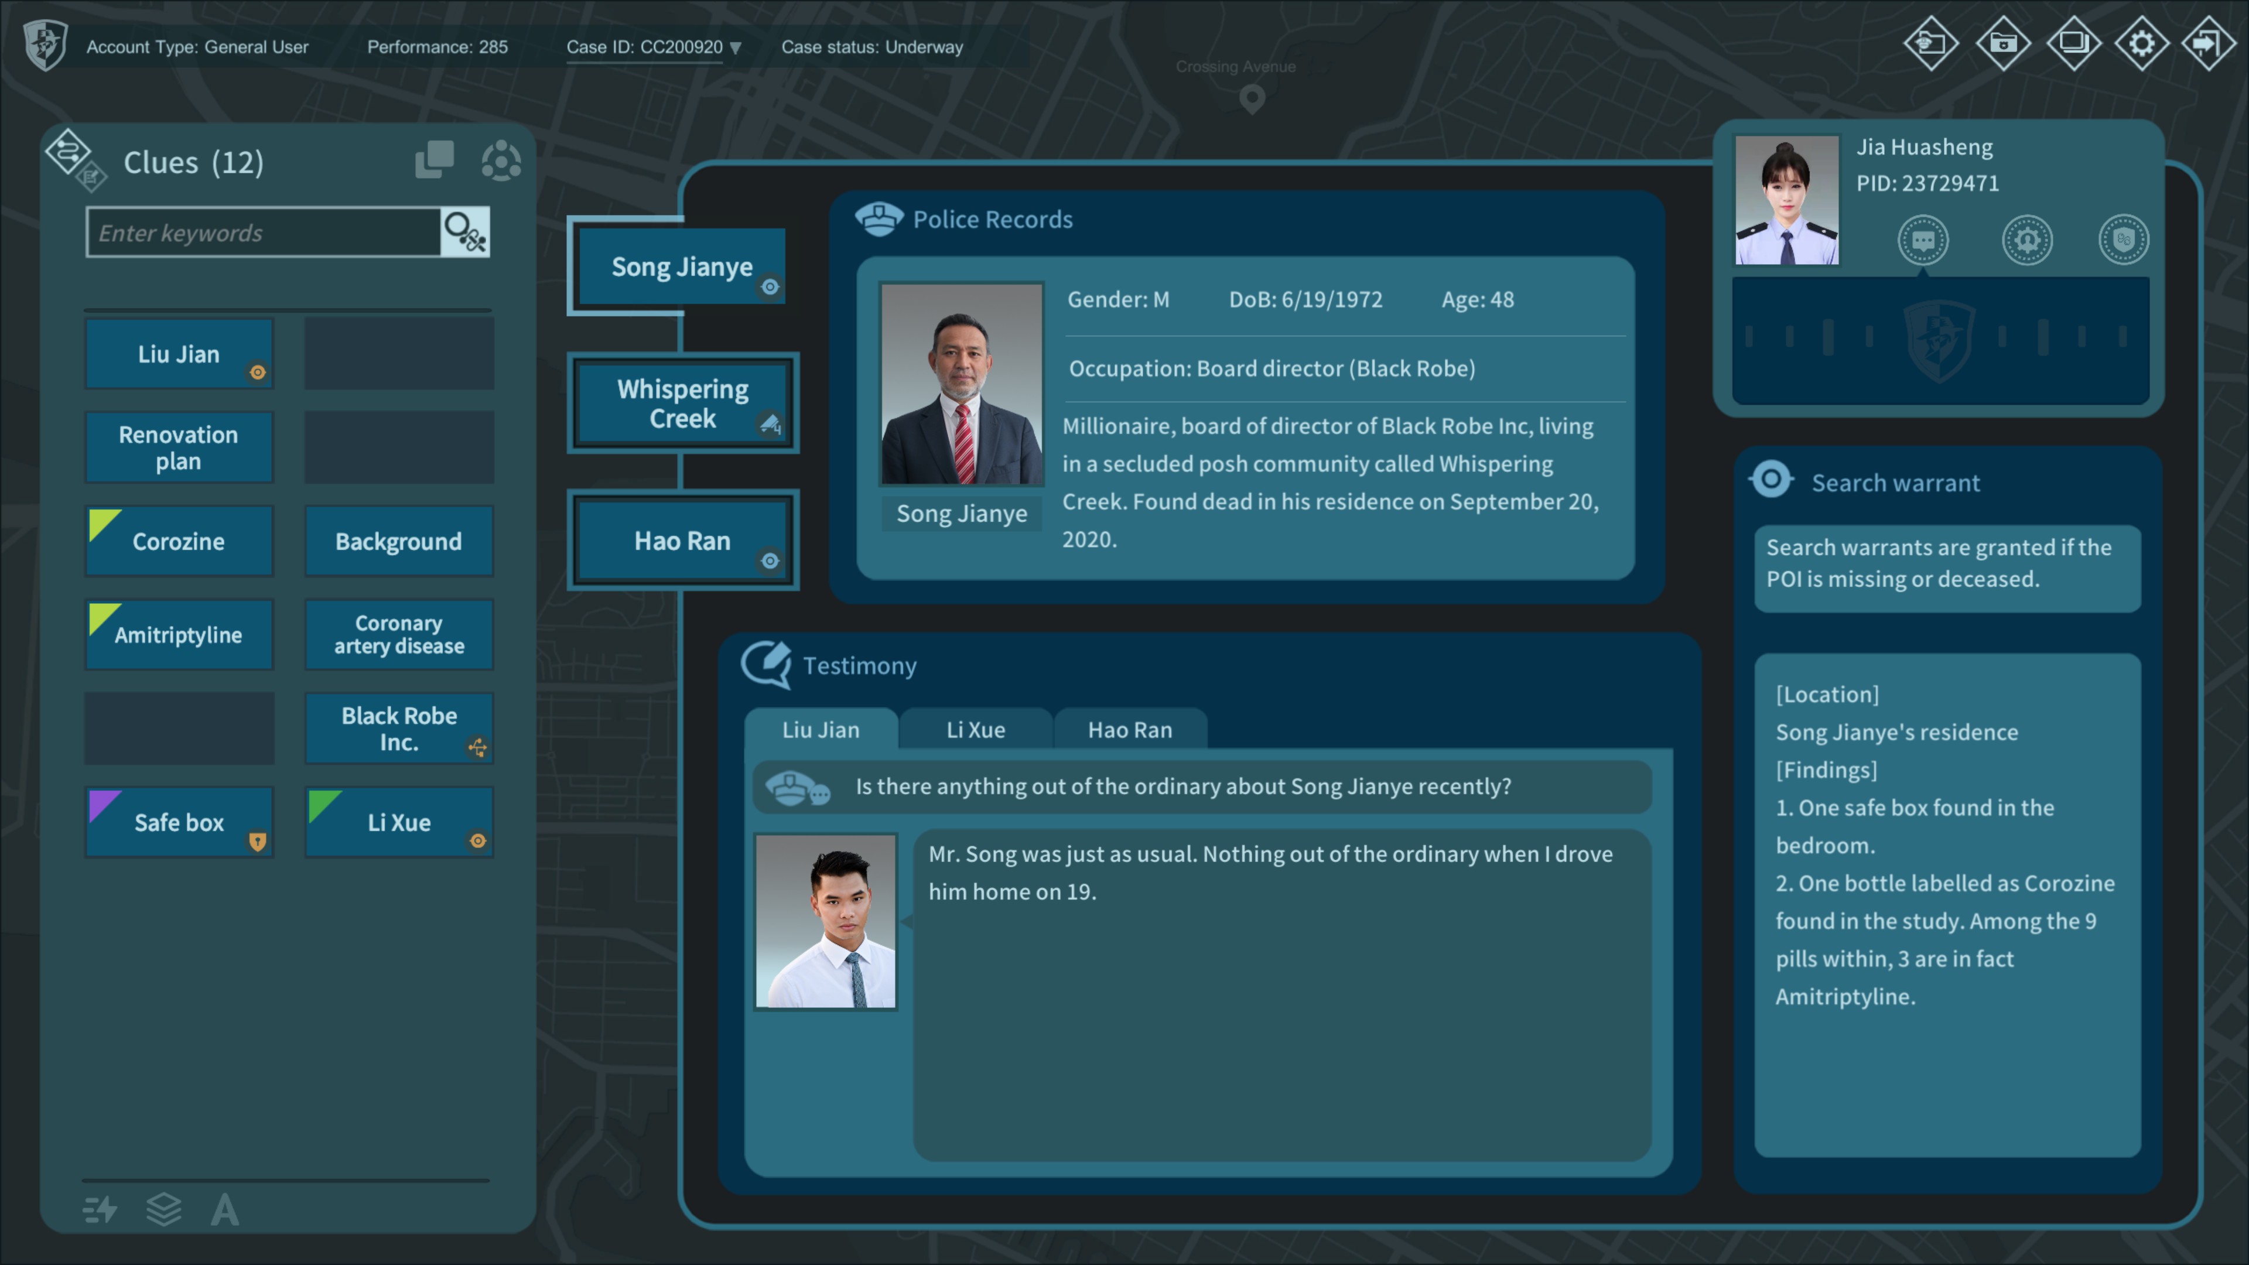Open the police case folder icon
The height and width of the screenshot is (1265, 2249).
[1930, 43]
